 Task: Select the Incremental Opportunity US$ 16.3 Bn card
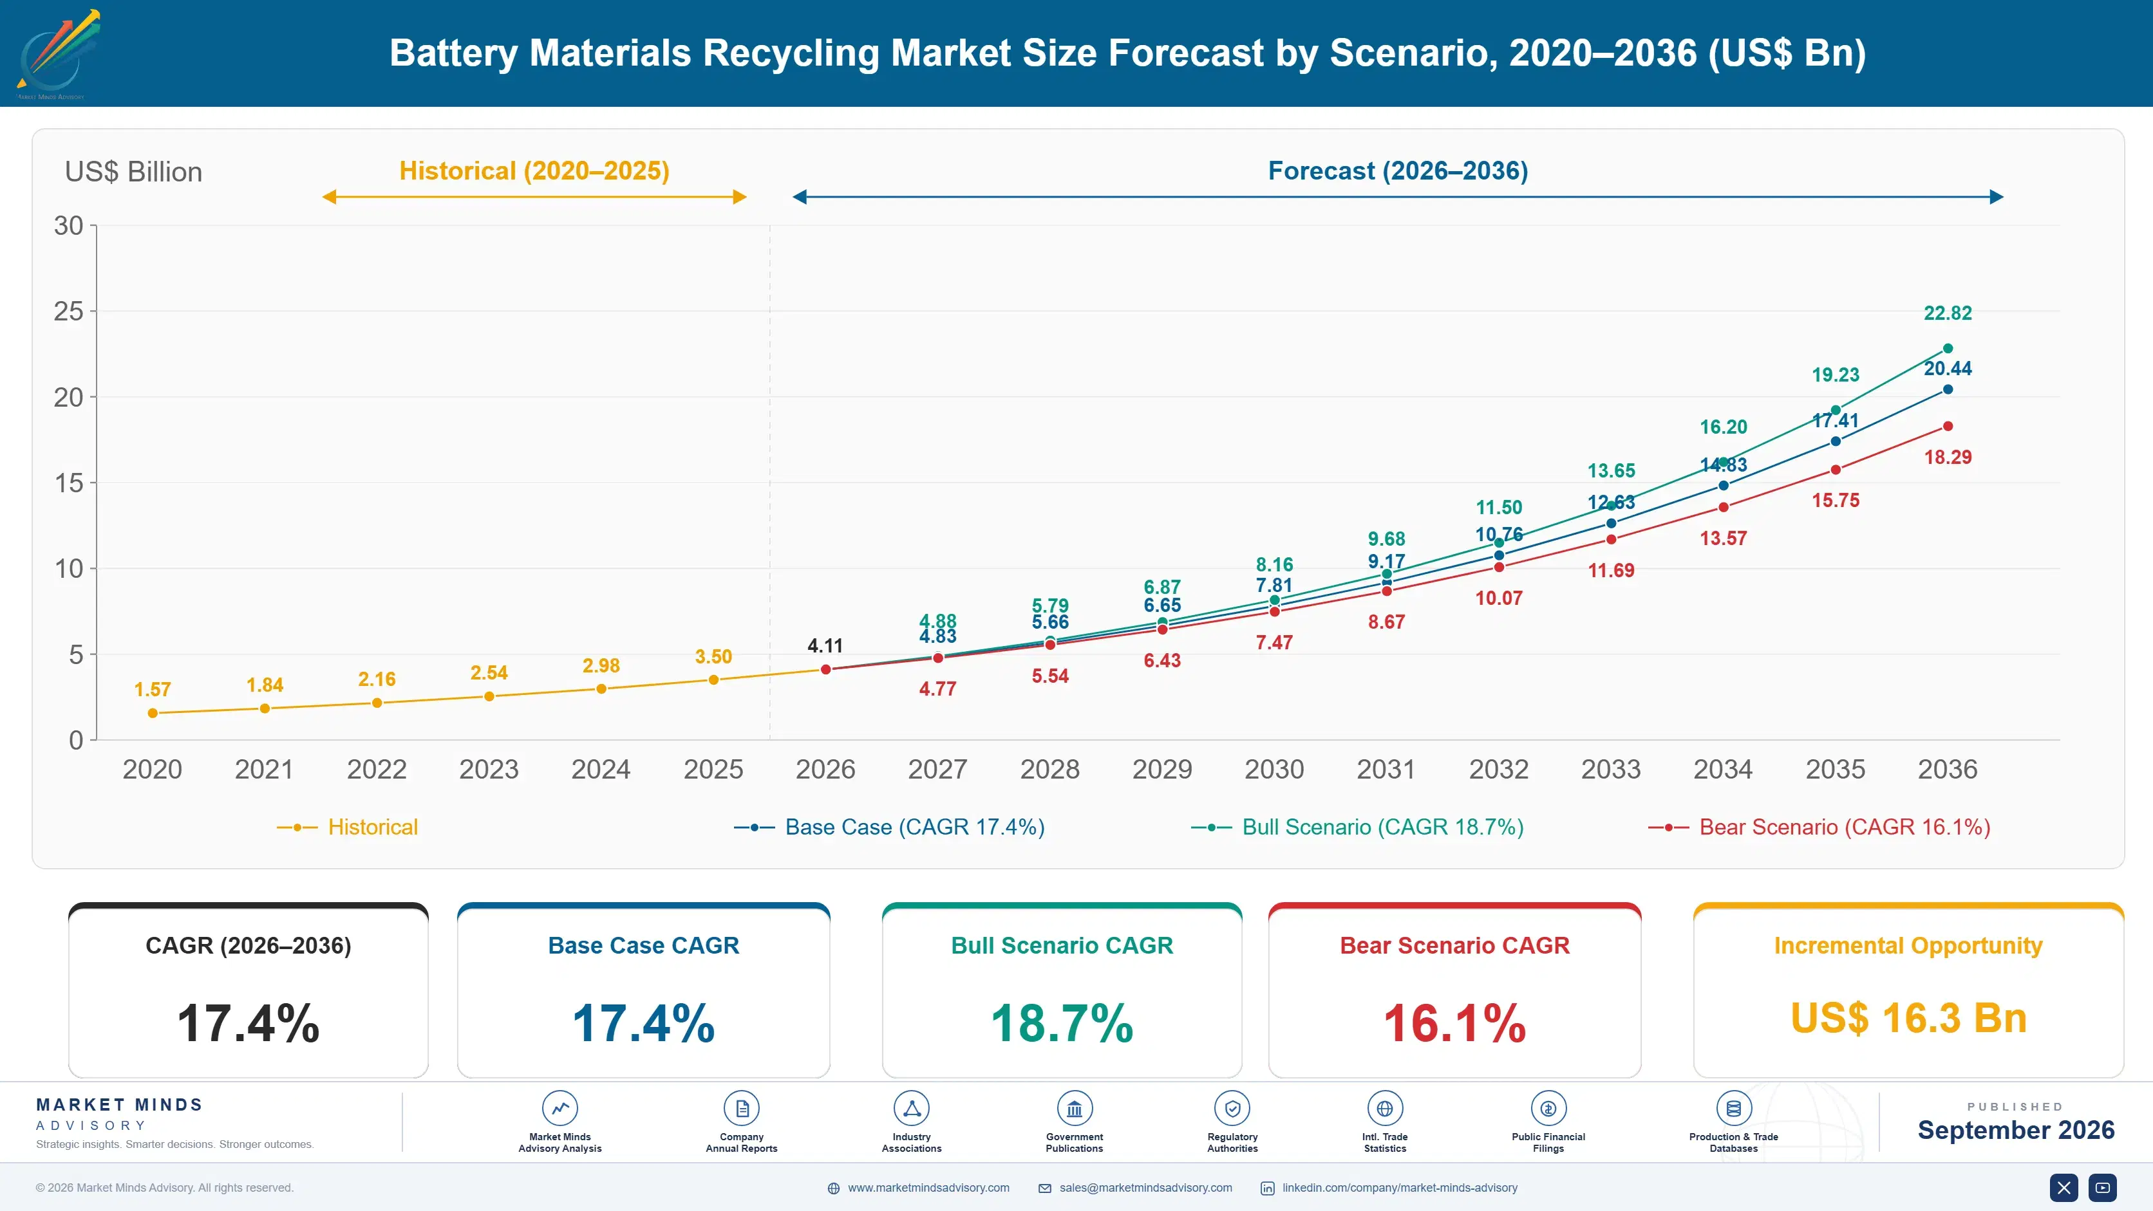coord(1908,990)
